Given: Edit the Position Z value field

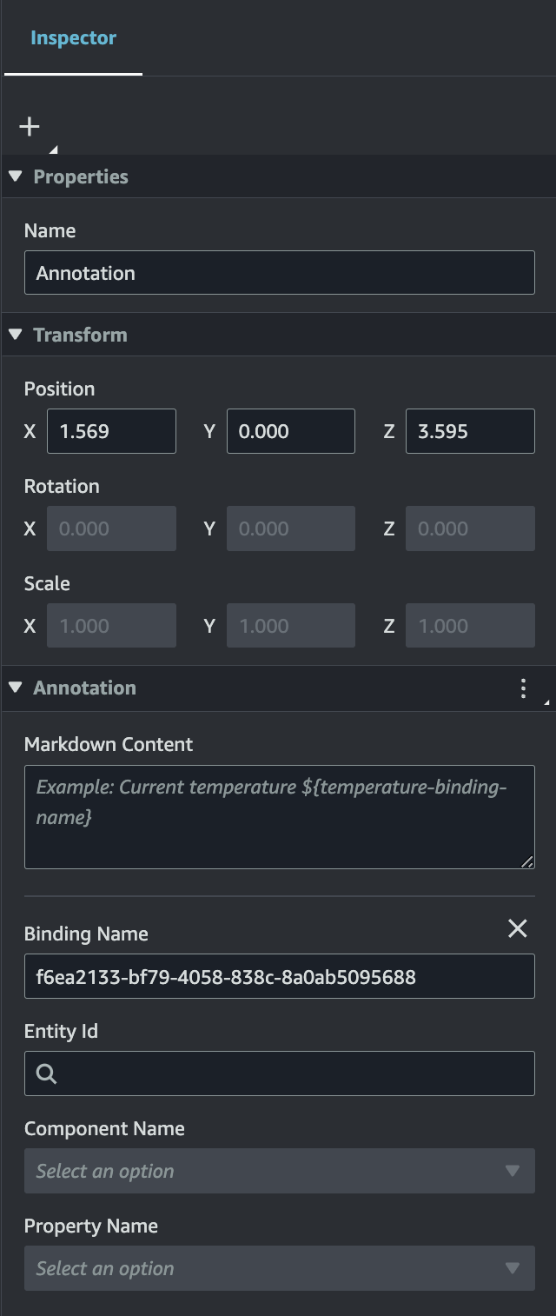Looking at the screenshot, I should [x=469, y=431].
